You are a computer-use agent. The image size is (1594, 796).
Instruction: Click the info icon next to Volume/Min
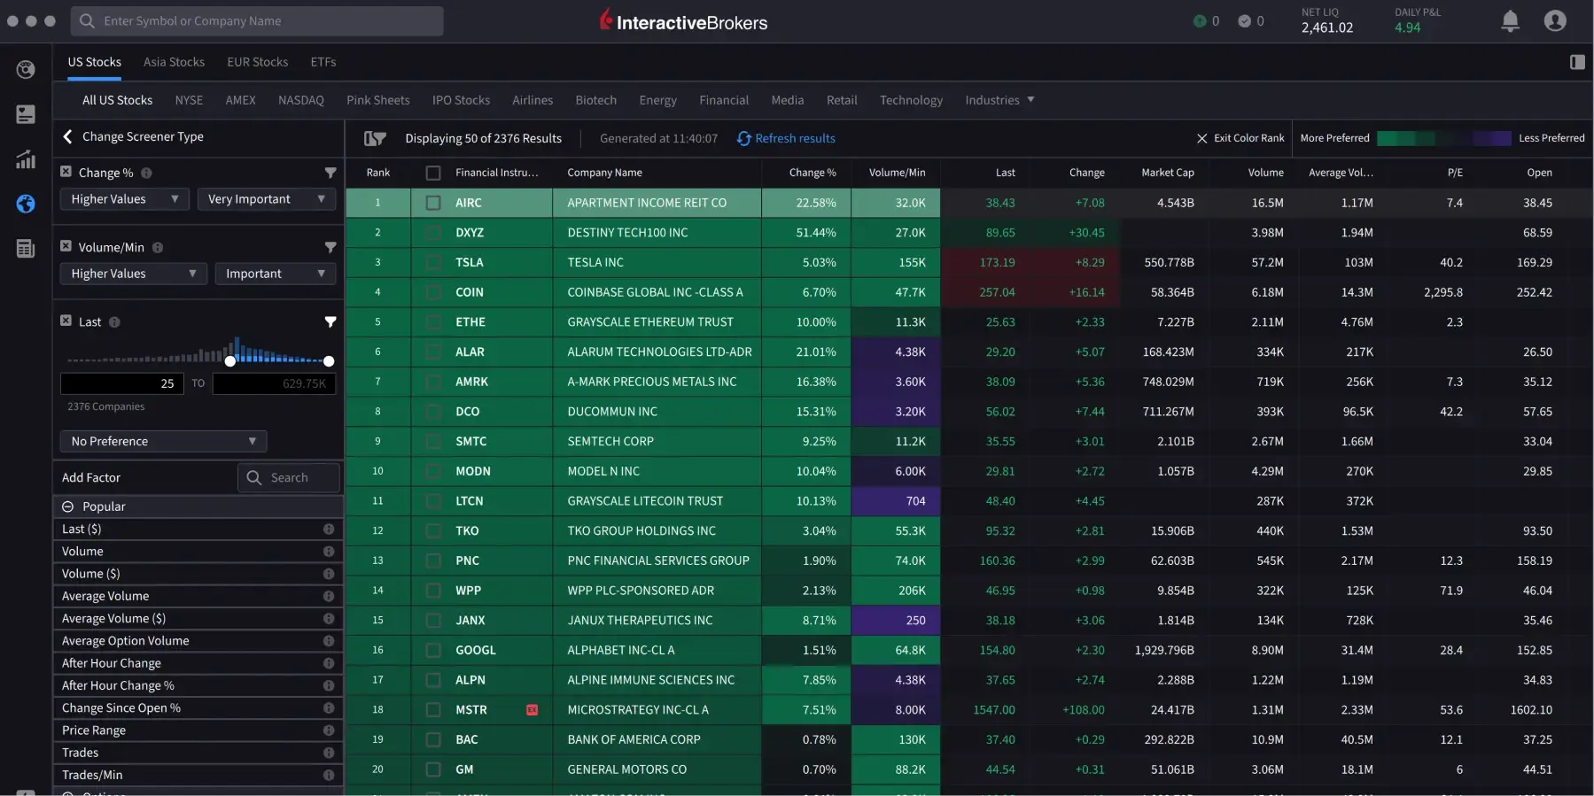158,248
